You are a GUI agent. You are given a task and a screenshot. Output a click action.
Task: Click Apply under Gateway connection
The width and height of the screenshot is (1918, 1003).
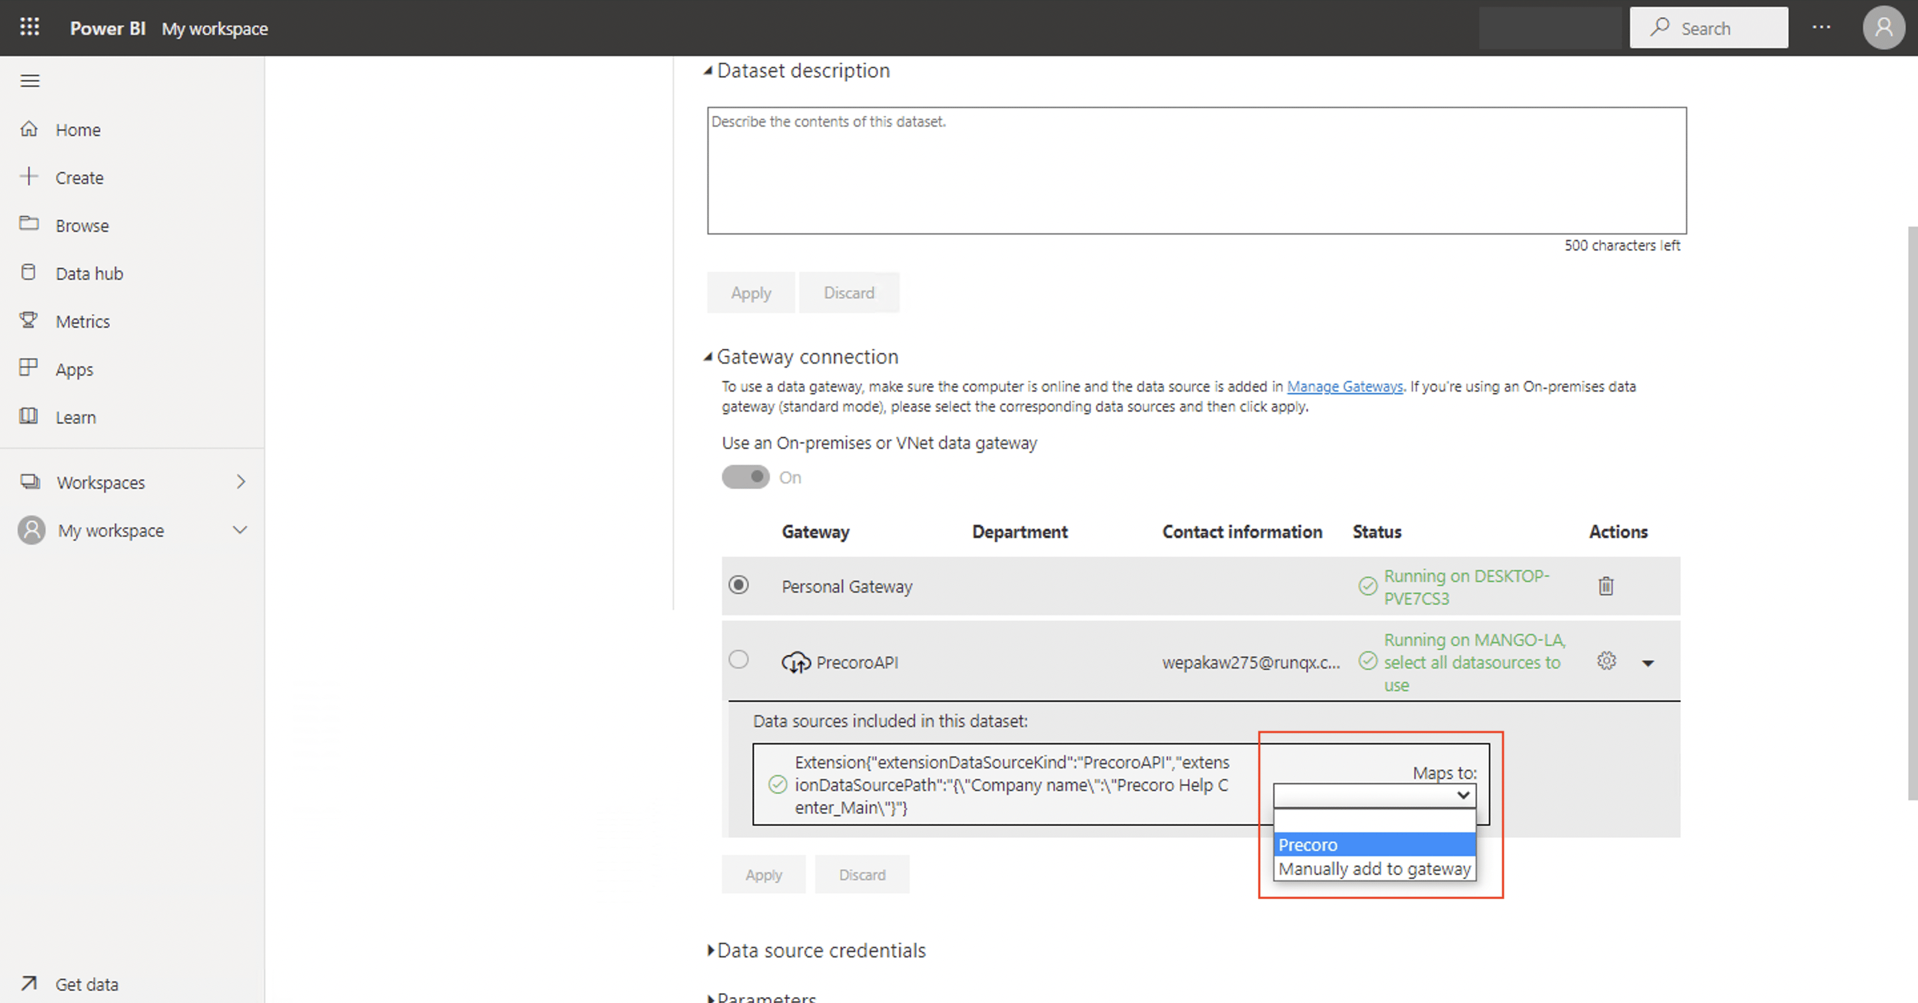coord(763,874)
